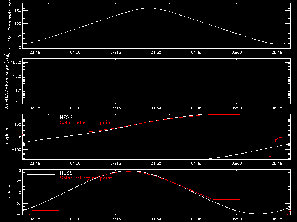Click 1.0 tick on Moon angle axis
Screen dimensions: 297x222
coord(18,90)
